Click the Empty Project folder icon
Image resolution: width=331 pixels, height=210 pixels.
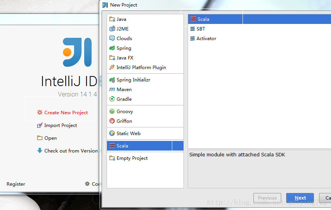[x=112, y=158]
